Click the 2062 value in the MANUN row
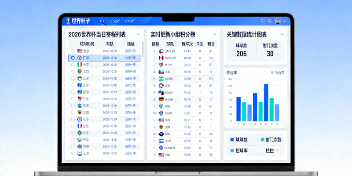 pos(187,148)
